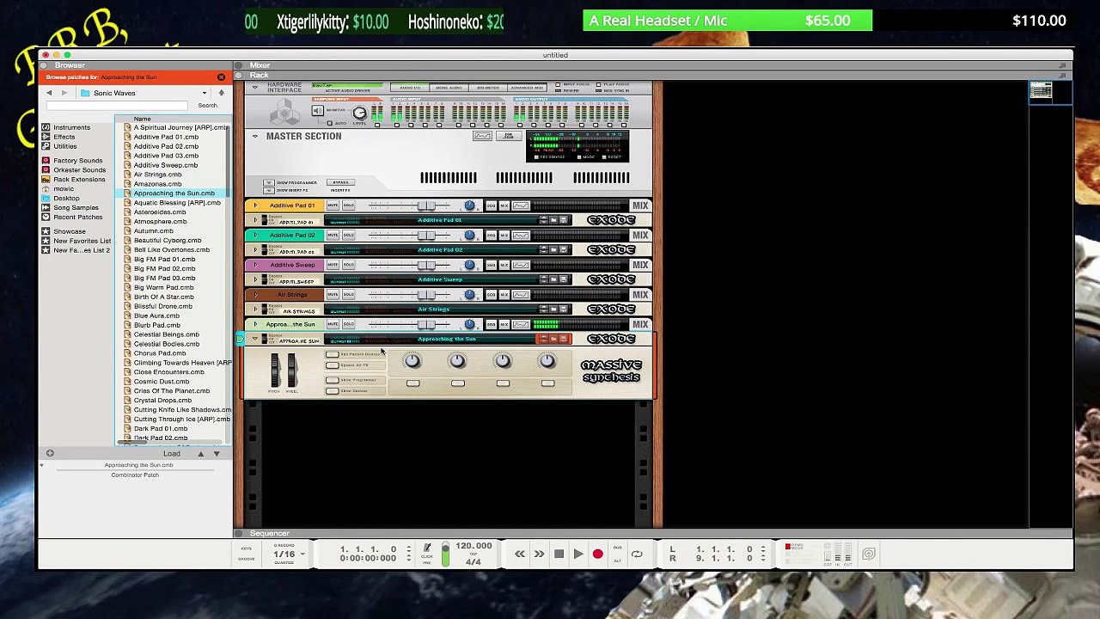Adjust the Additive Pad 02 level fader
1100x619 pixels.
[426, 235]
